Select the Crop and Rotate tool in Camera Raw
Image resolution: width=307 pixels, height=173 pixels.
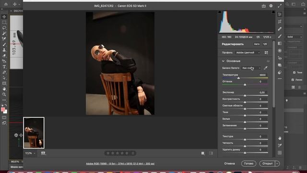point(280,22)
